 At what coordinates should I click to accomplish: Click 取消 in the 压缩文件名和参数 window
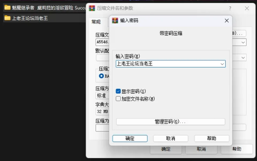[x=201, y=149]
